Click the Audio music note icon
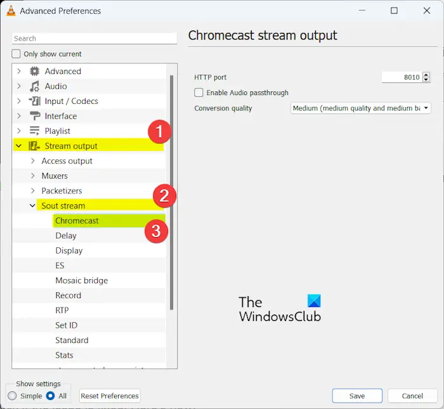The height and width of the screenshot is (409, 444). pos(34,86)
